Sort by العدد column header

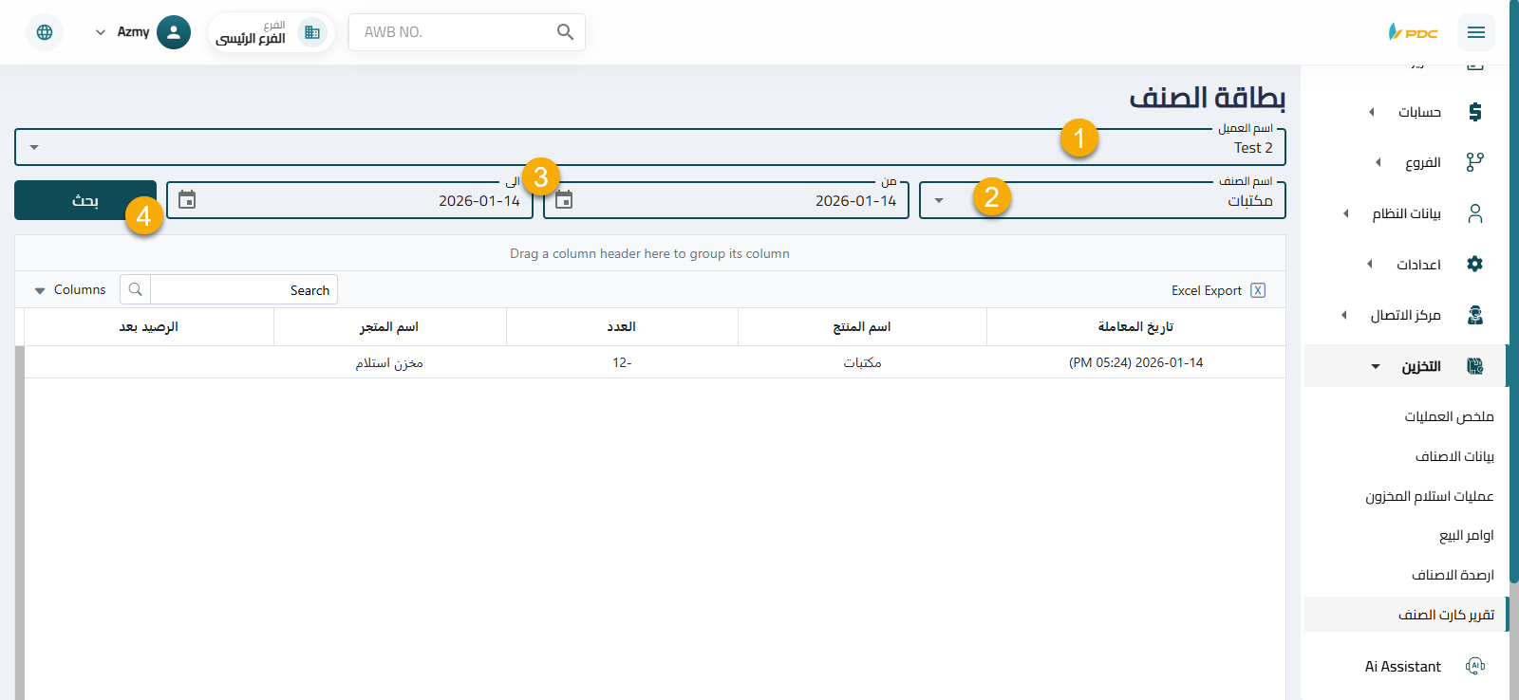click(622, 326)
